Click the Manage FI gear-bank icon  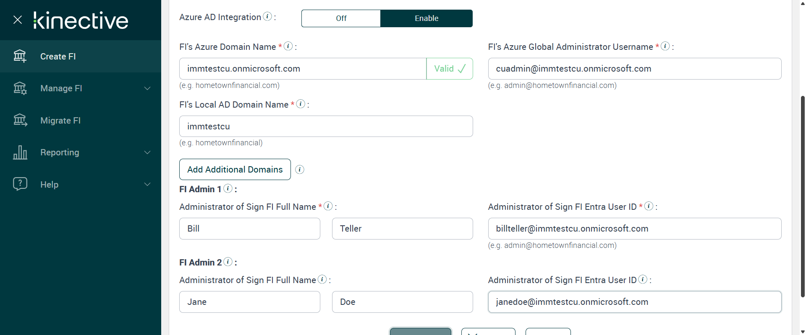click(20, 88)
